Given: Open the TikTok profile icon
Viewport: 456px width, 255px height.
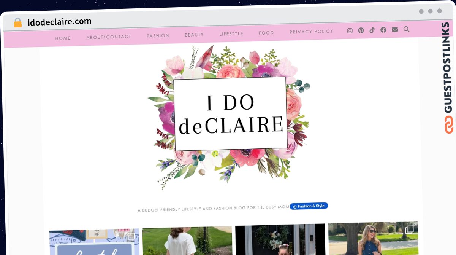Looking at the screenshot, I should 372,30.
